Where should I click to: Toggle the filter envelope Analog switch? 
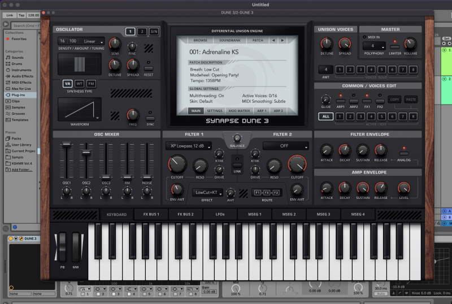click(403, 153)
